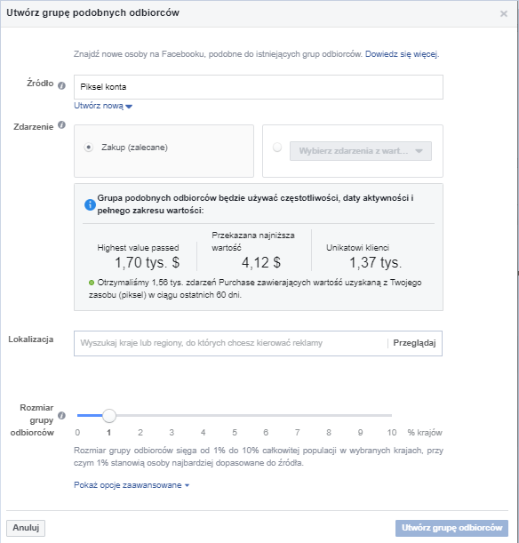Click the Anuluj button
The width and height of the screenshot is (519, 543).
click(x=26, y=528)
